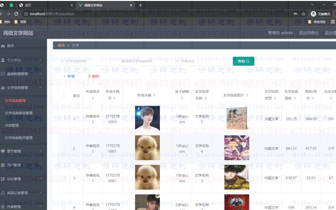
Task: Focus the 作者姓名 search input
Action: pos(201,61)
